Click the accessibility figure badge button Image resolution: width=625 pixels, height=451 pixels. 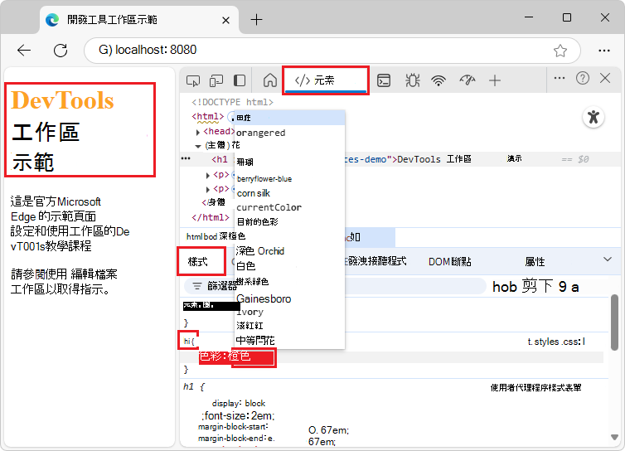point(594,117)
